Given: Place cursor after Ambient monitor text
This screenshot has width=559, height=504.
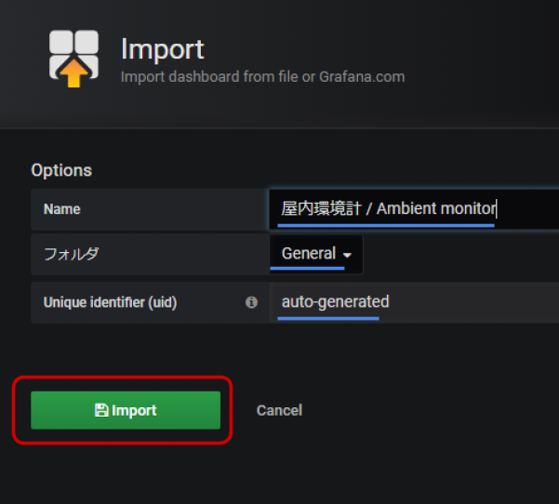Looking at the screenshot, I should (497, 209).
